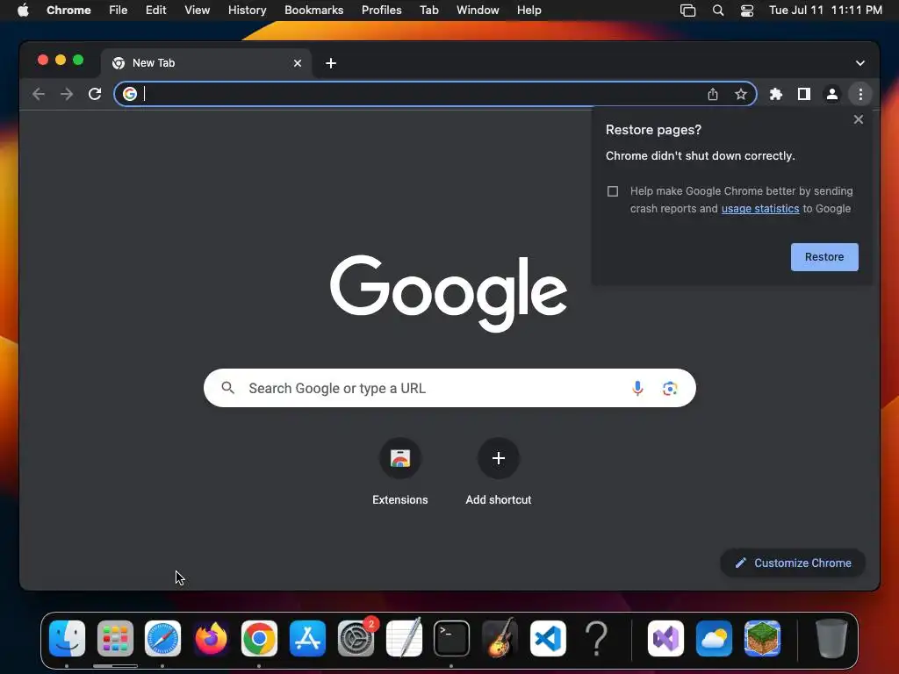Click the browser Forward arrow
Screen dimensions: 899x674
coord(67,94)
